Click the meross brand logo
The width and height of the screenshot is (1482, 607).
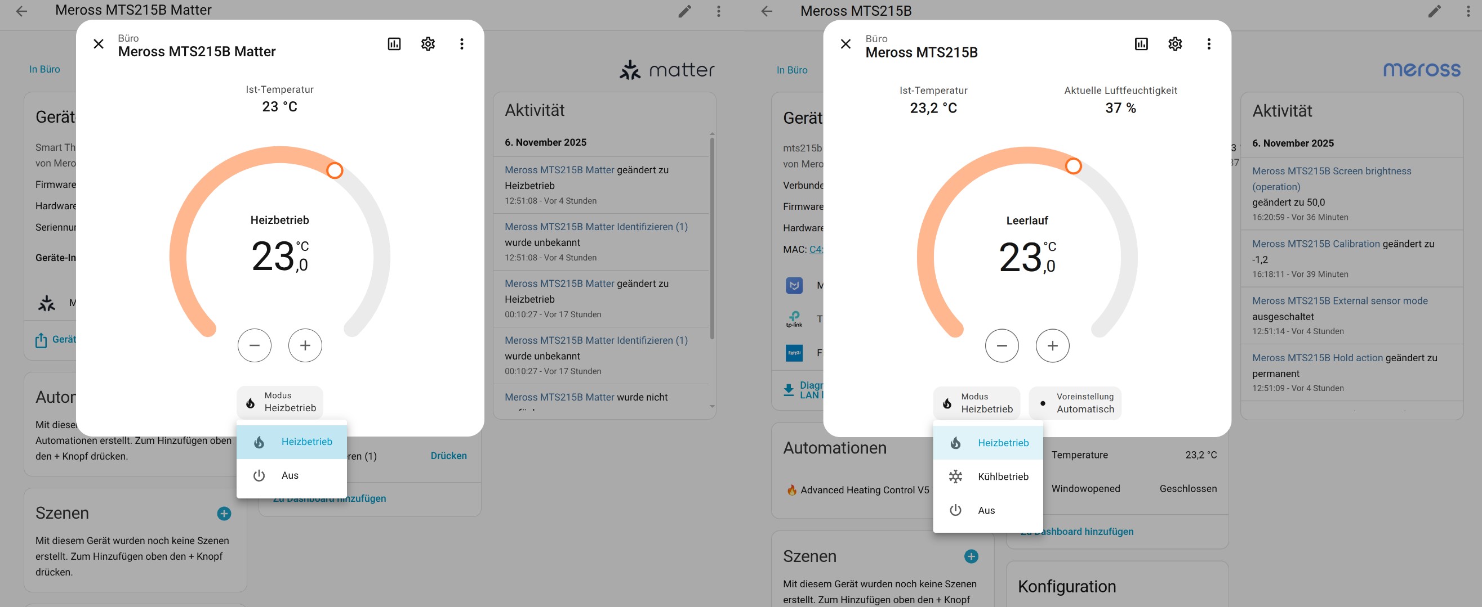[x=1422, y=70]
